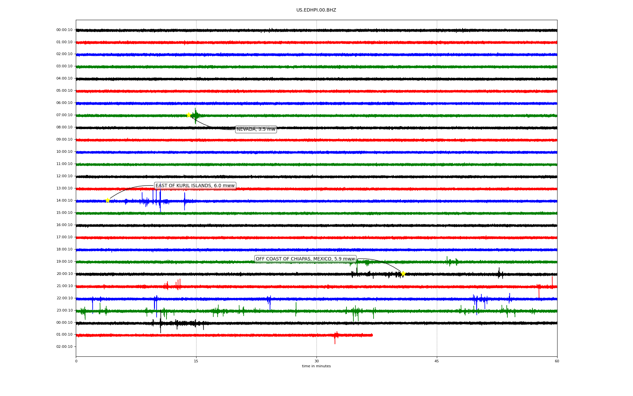Click the 14:00:10 time label
The height and width of the screenshot is (396, 633).
[64, 201]
